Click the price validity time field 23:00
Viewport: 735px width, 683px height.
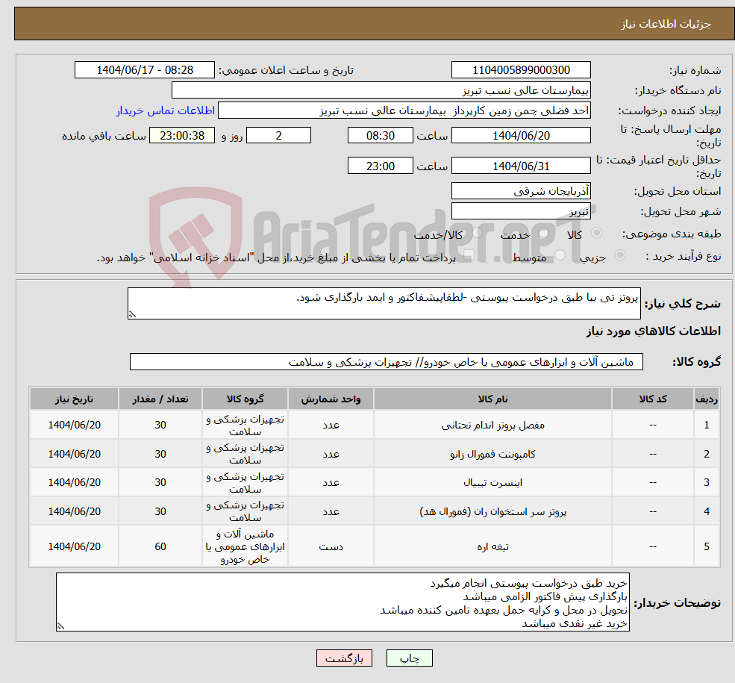click(381, 165)
